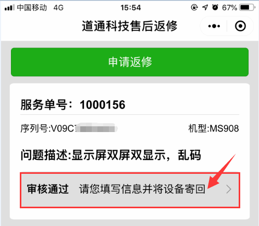Image resolution: width=259 pixels, height=226 pixels.
Task: Tap the rotation lock status icon
Action: (x=194, y=7)
